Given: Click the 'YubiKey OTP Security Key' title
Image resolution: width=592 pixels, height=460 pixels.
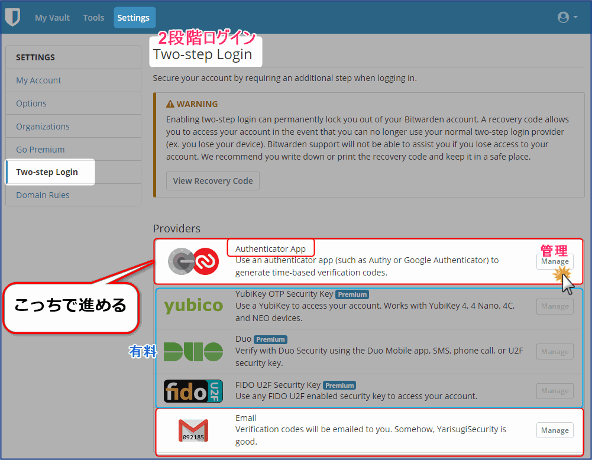Looking at the screenshot, I should pyautogui.click(x=284, y=294).
